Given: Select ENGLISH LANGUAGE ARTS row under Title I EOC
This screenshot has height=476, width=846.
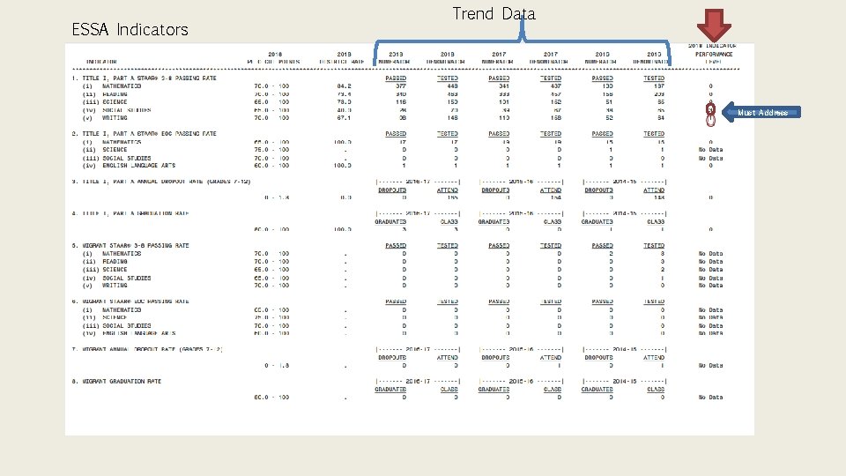Looking at the screenshot, I should coord(397,166).
